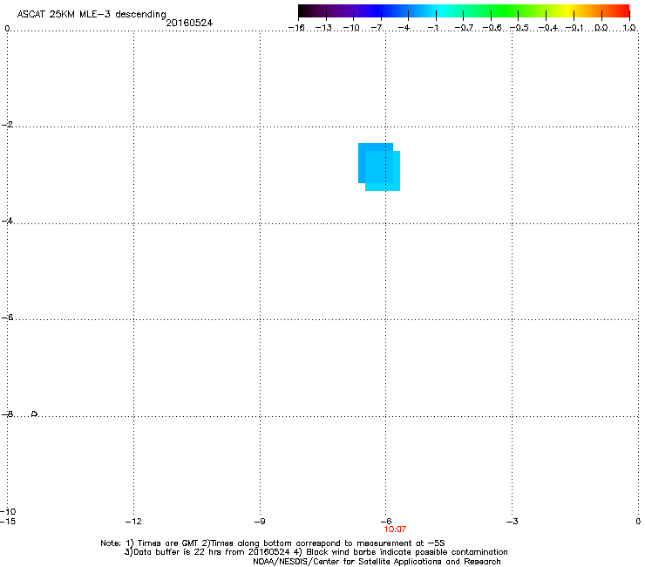The width and height of the screenshot is (645, 567).
Task: Click the rainbow color scale bar
Action: point(464,10)
